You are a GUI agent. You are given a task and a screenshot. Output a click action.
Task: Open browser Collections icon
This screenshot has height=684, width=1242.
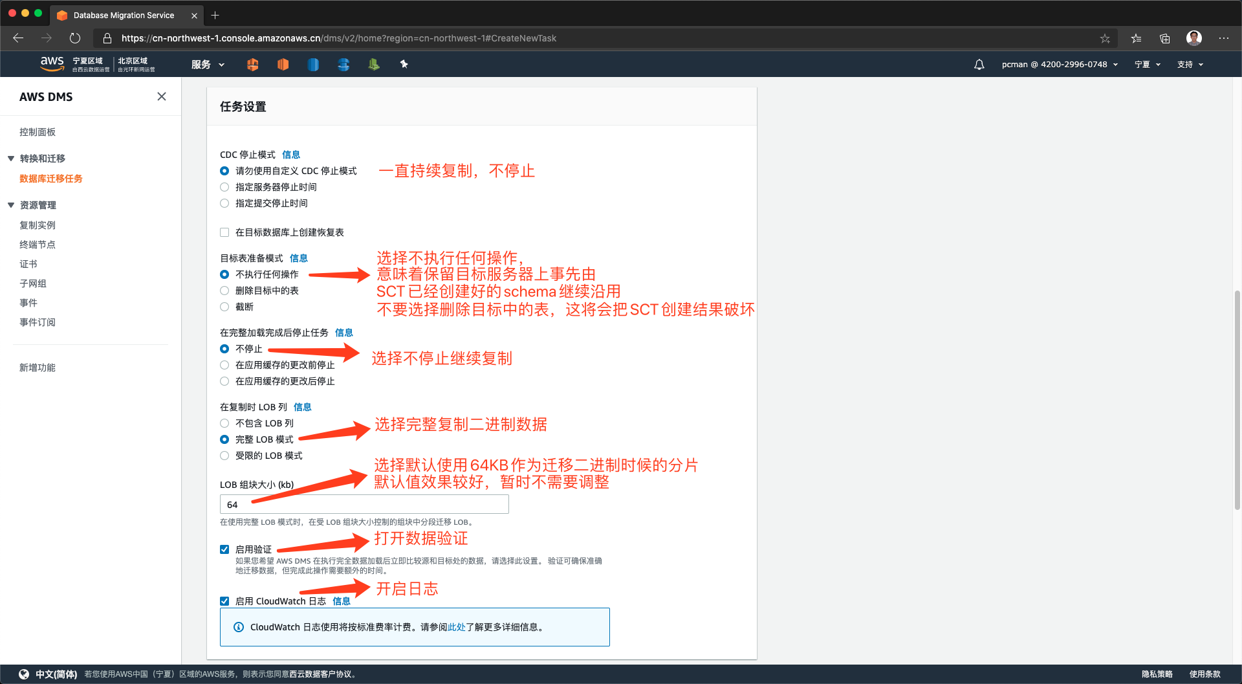[1164, 38]
